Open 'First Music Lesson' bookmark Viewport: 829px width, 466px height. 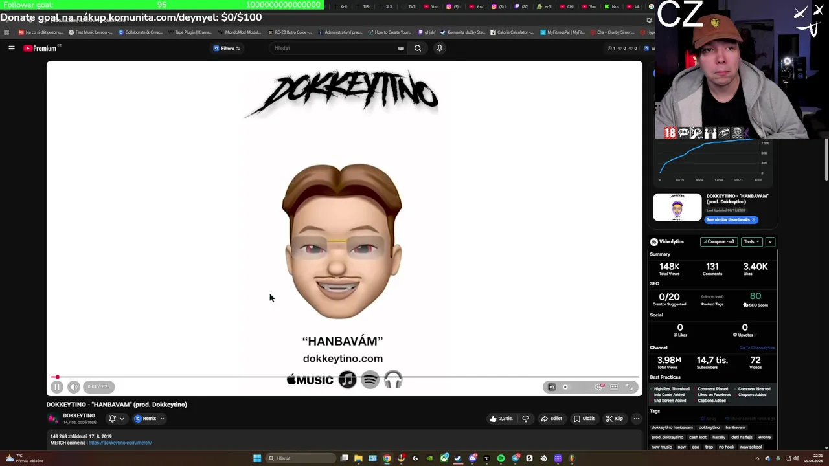coord(90,32)
